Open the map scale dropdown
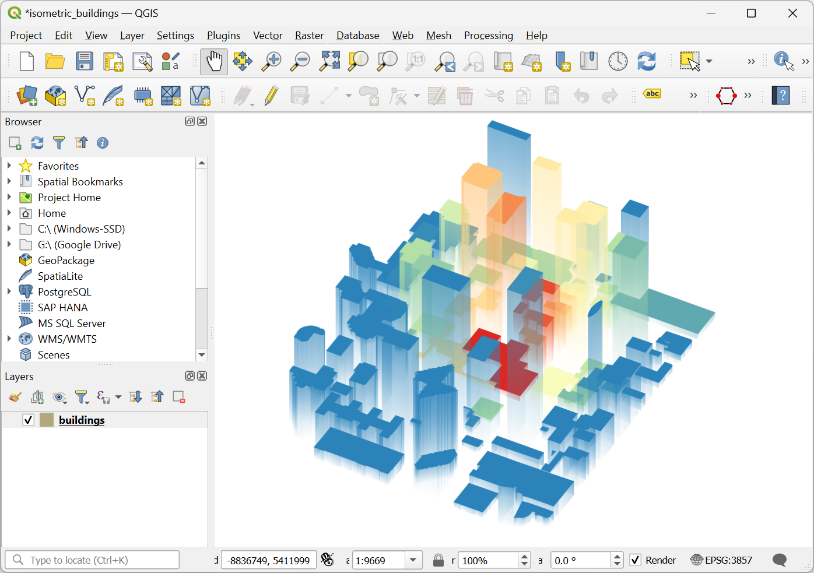The image size is (814, 573). [x=413, y=560]
